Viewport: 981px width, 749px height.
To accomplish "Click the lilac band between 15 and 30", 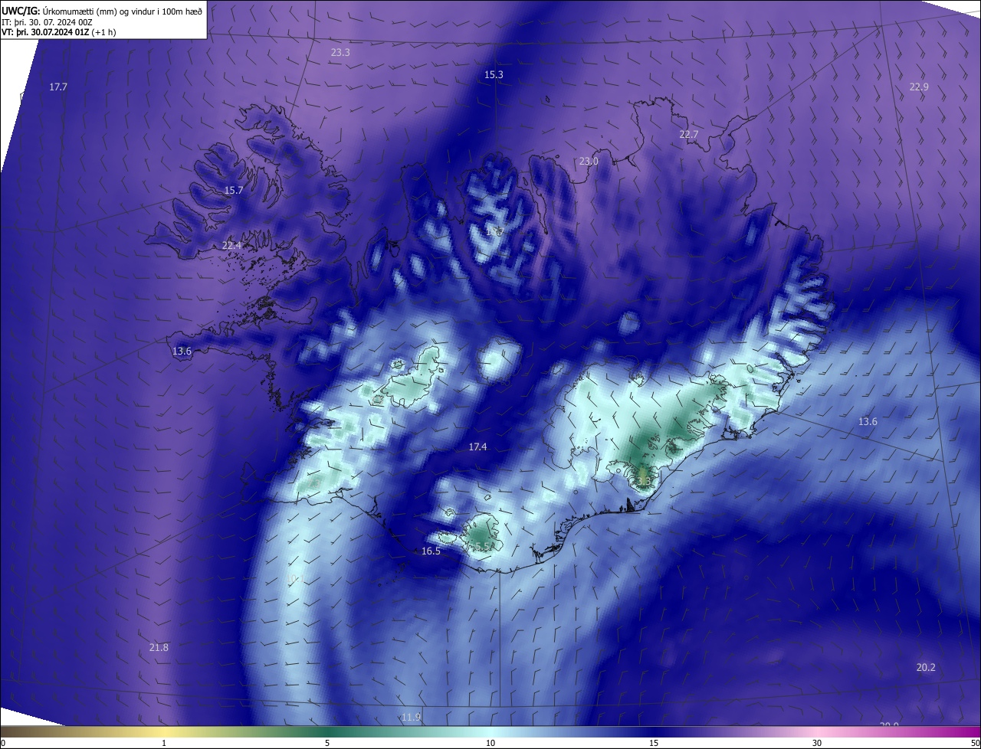I will (x=736, y=732).
